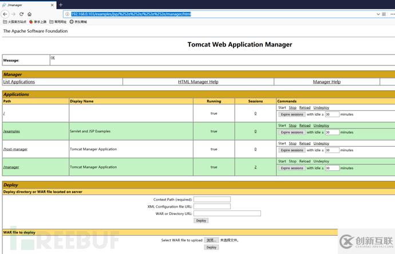Focus the Context Path (required) field
Viewport: 395px width, 254px height.
click(x=212, y=200)
